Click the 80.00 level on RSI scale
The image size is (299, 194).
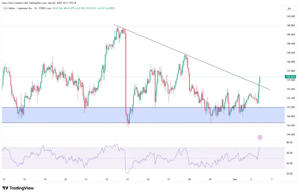pos(289,143)
